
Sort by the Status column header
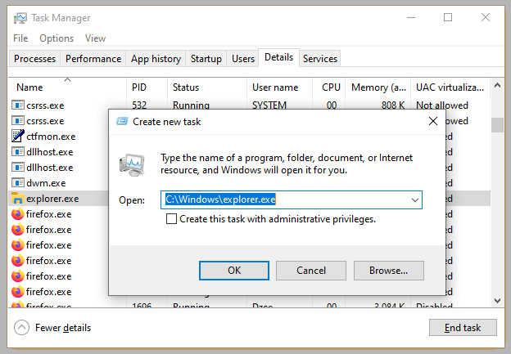coord(207,87)
